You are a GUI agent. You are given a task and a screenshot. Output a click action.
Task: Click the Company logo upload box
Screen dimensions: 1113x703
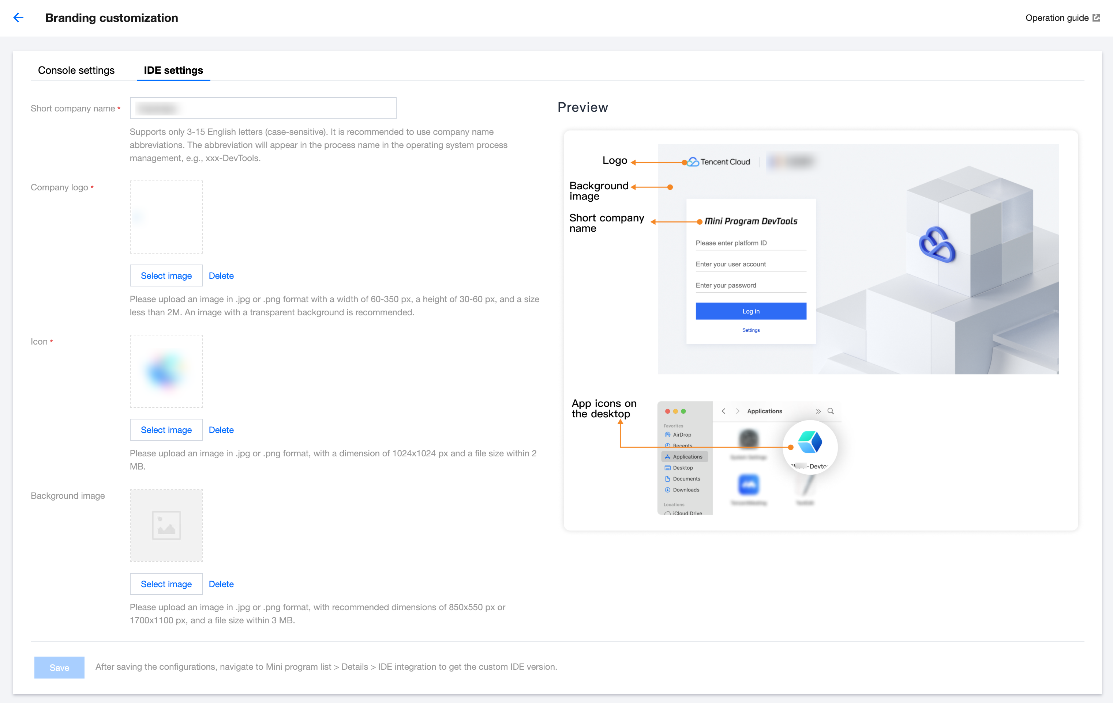pyautogui.click(x=166, y=216)
